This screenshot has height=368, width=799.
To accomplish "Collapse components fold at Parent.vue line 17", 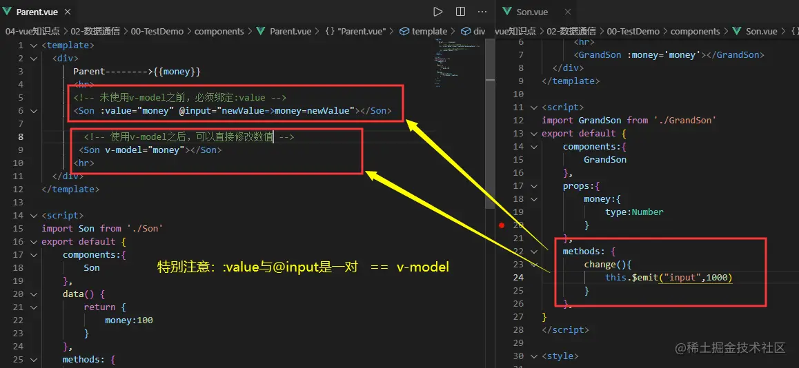I will coord(33,255).
